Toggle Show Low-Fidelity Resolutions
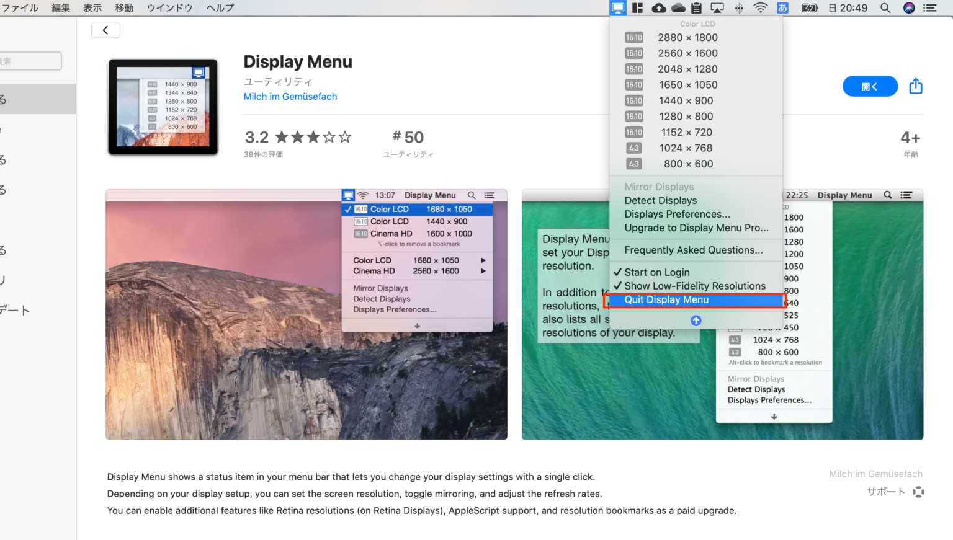The width and height of the screenshot is (953, 540). tap(694, 286)
